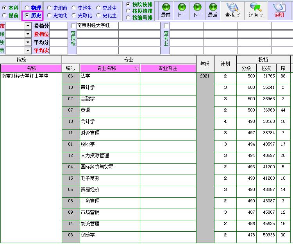This screenshot has height=245, width=293.
Task: Sort by school with 按院校排
Action: [128, 4]
